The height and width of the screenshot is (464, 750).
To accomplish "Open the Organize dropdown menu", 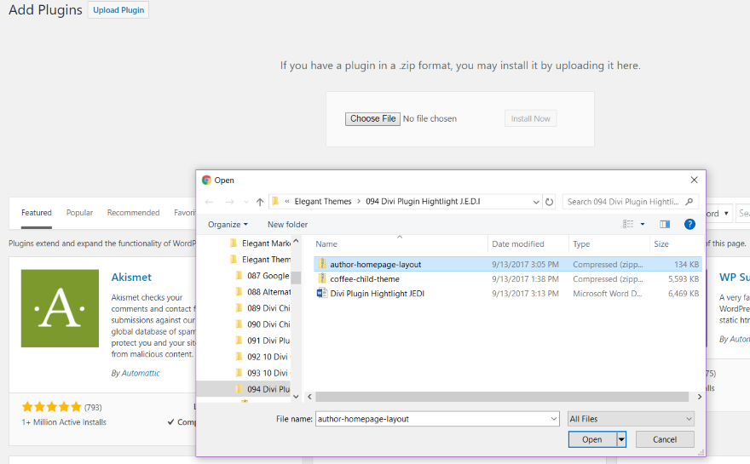I will [x=228, y=224].
